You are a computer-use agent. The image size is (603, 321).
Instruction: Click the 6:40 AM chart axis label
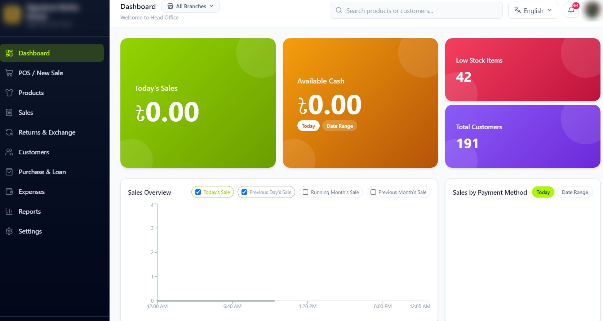pyautogui.click(x=232, y=306)
